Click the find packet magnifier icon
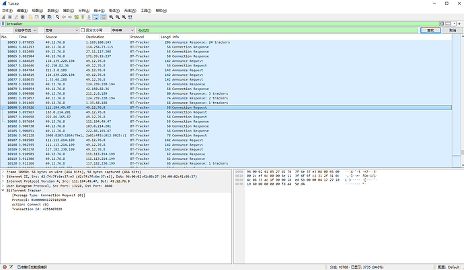Screen dimensions: 464x270 57,17
